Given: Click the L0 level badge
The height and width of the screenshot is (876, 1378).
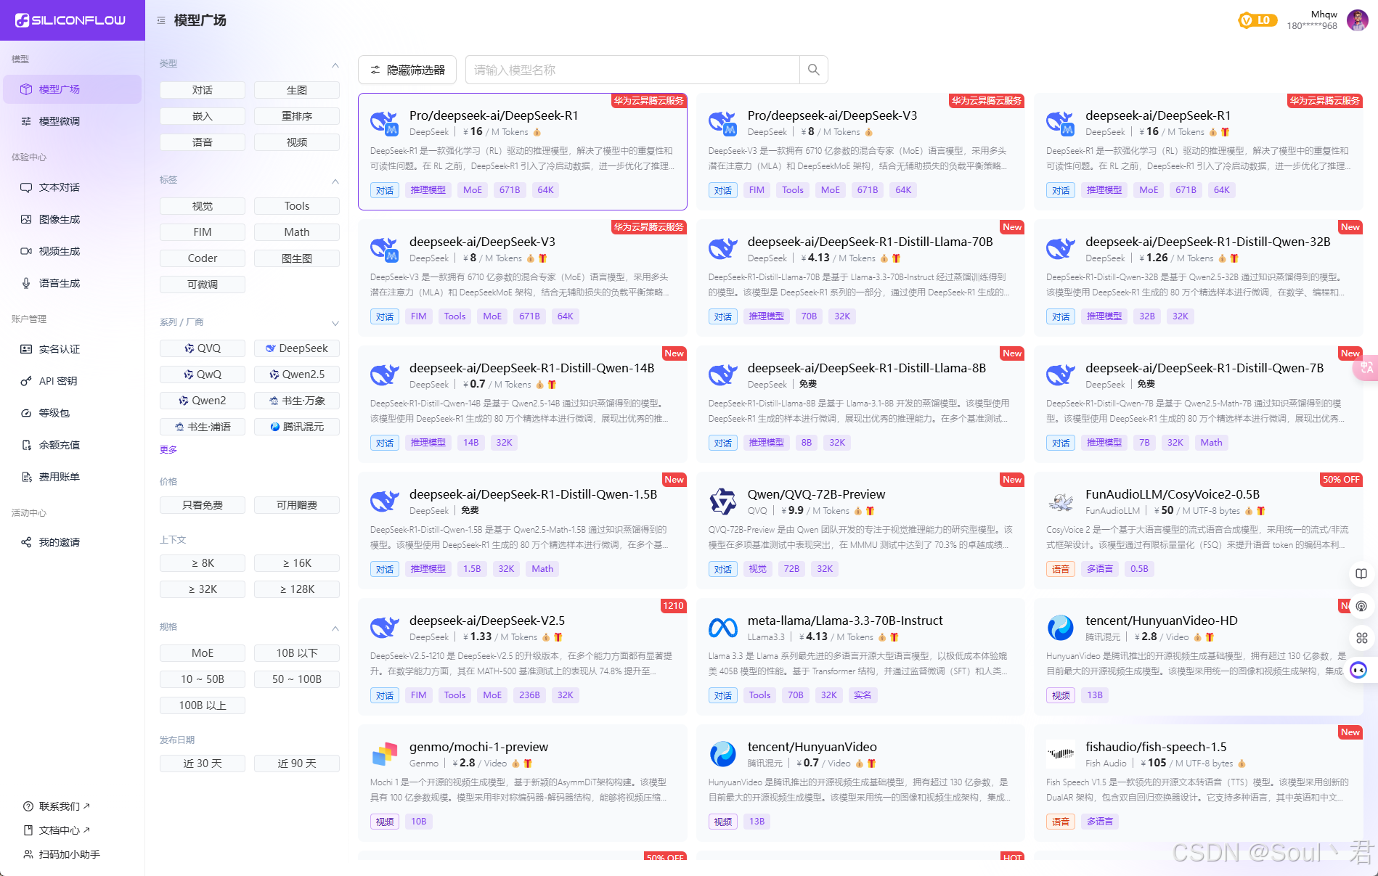Looking at the screenshot, I should 1257,20.
